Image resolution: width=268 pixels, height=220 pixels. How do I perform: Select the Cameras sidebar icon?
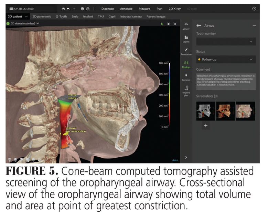coord(186,76)
